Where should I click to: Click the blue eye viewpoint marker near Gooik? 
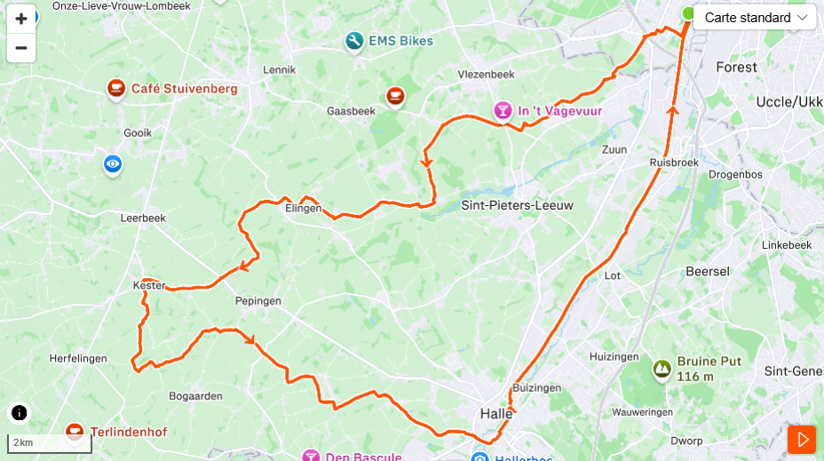pyautogui.click(x=113, y=165)
